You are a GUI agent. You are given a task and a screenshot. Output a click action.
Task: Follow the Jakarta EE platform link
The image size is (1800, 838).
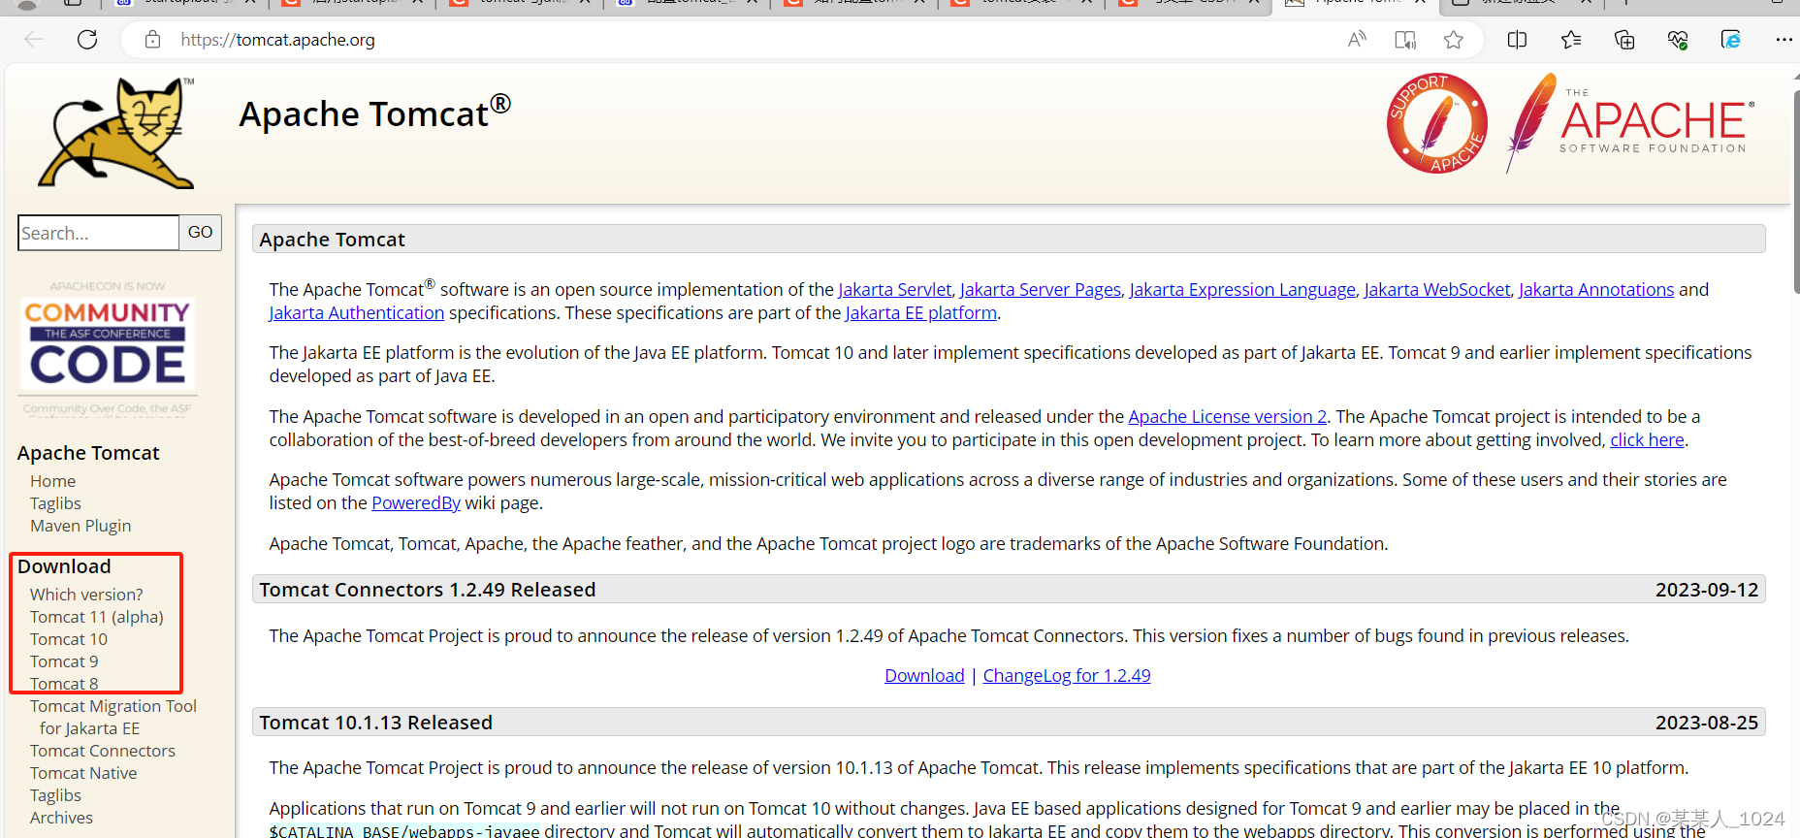click(921, 312)
